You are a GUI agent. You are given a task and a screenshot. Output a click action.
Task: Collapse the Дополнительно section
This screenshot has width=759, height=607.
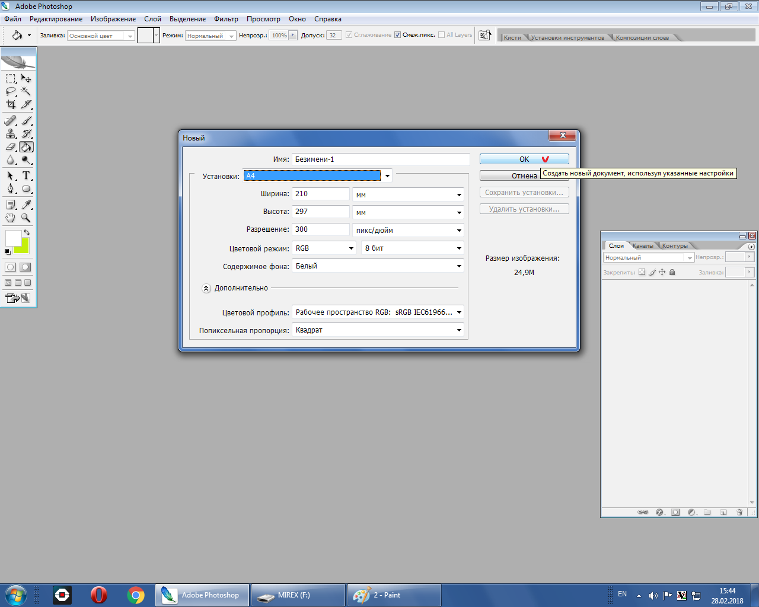pyautogui.click(x=206, y=289)
